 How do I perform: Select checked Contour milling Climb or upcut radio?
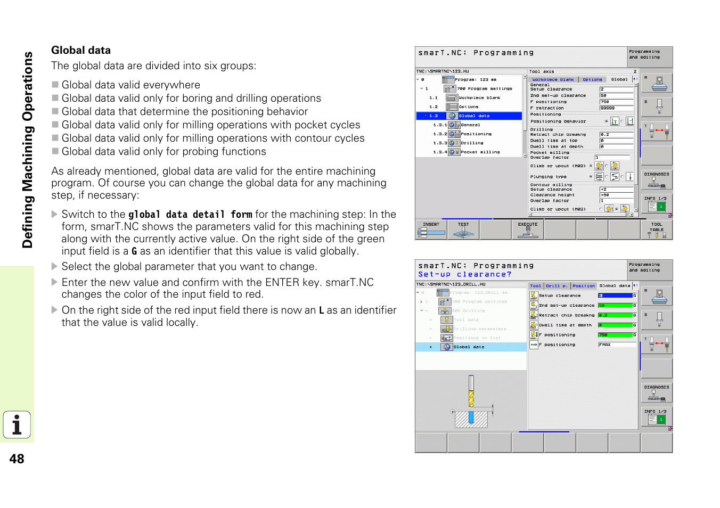click(617, 209)
